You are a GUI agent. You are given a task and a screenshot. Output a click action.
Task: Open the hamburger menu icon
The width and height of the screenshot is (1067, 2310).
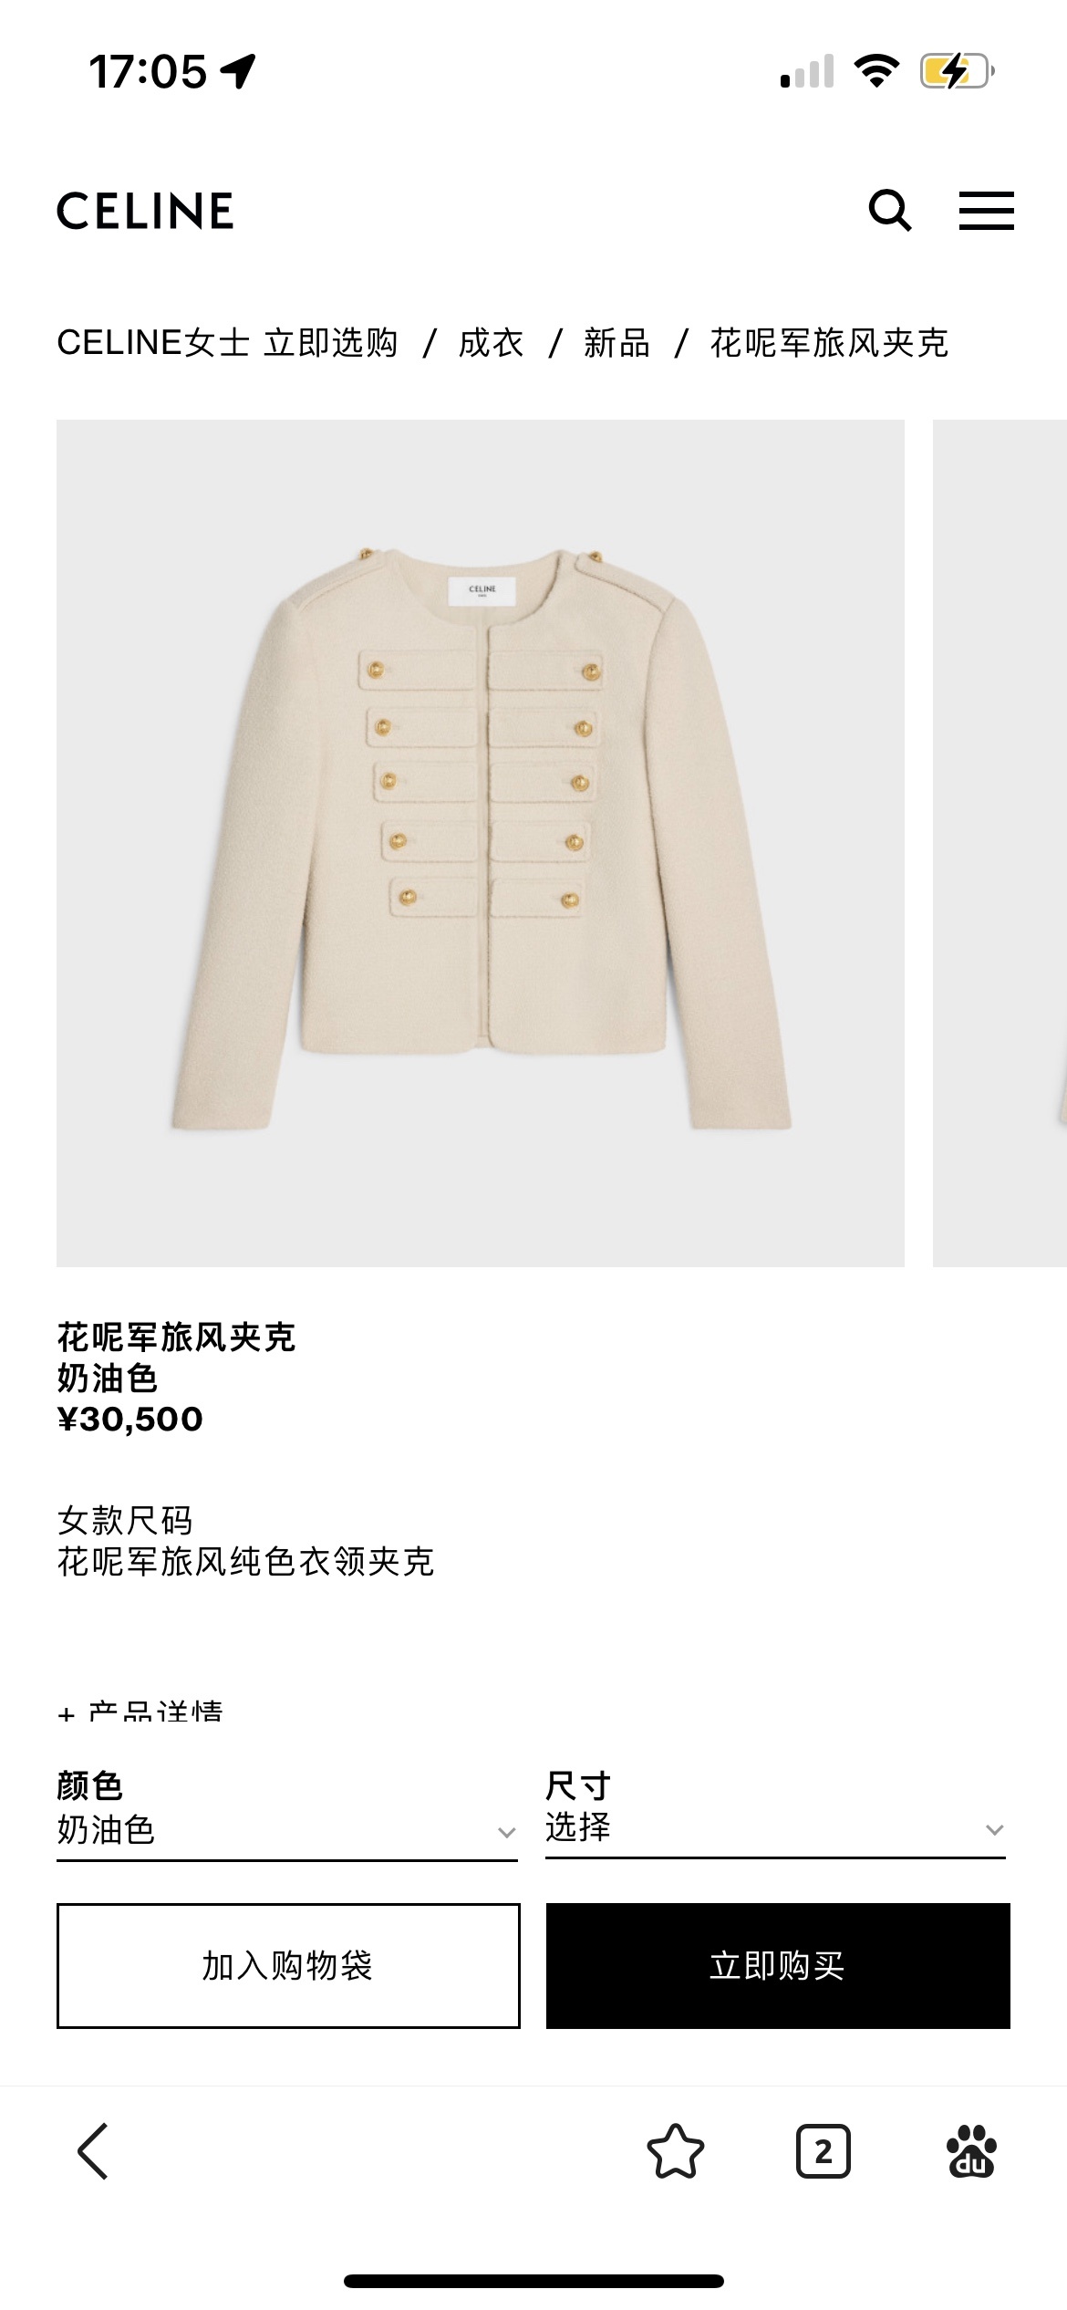coord(986,211)
